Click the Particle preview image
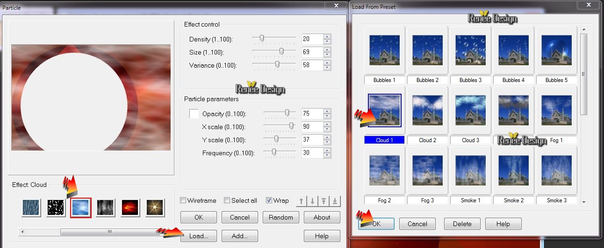Image resolution: width=604 pixels, height=248 pixels. coord(91,97)
